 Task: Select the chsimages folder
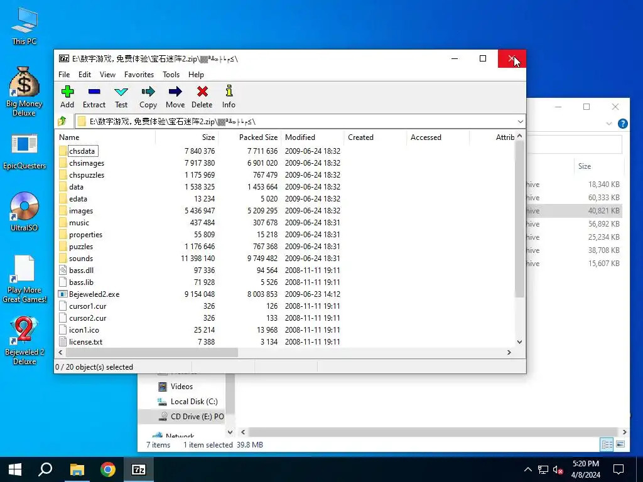coord(87,163)
